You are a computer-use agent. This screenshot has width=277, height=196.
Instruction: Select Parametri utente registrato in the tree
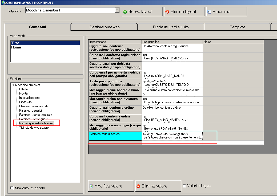(35, 115)
